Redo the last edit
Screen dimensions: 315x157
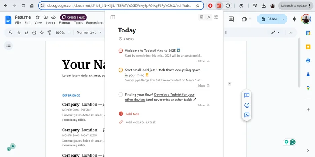[26, 32]
